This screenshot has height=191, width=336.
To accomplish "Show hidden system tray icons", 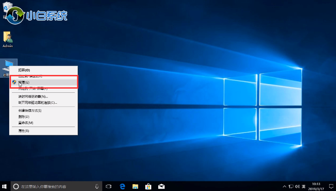I will point(284,186).
